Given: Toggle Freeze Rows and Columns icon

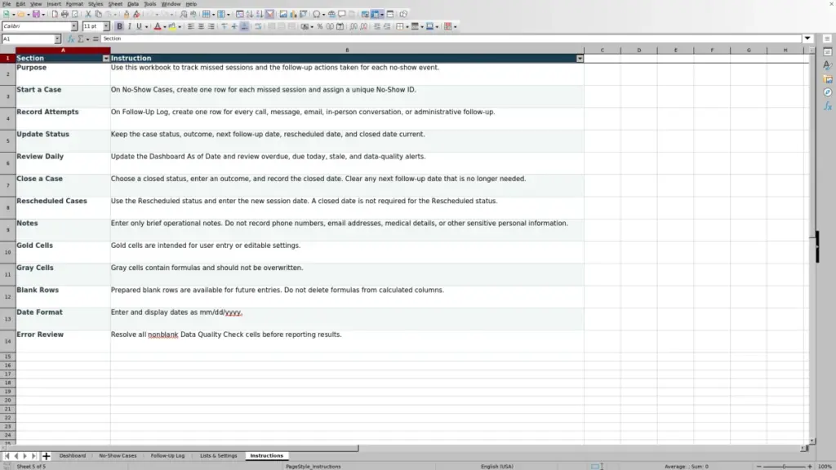Looking at the screenshot, I should tap(375, 15).
